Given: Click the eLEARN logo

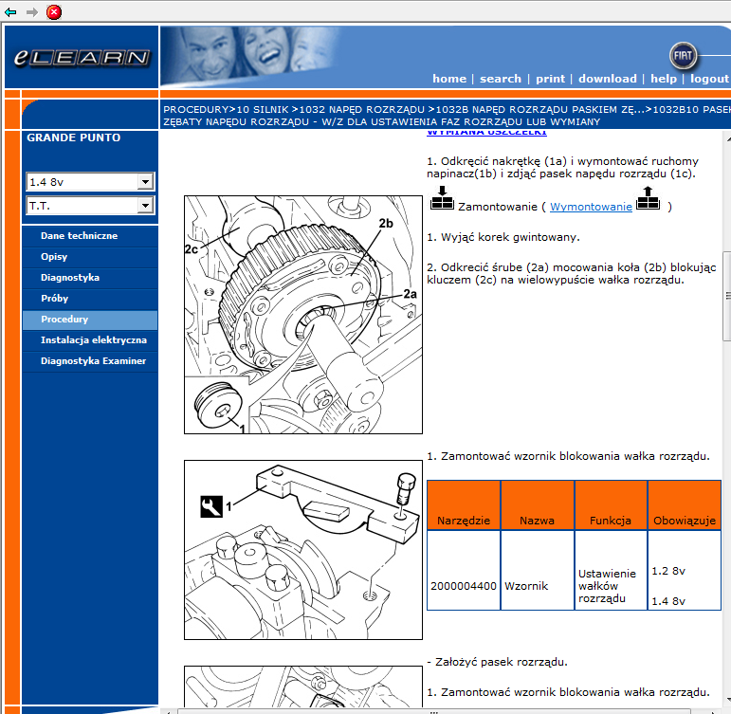Looking at the screenshot, I should pyautogui.click(x=82, y=58).
